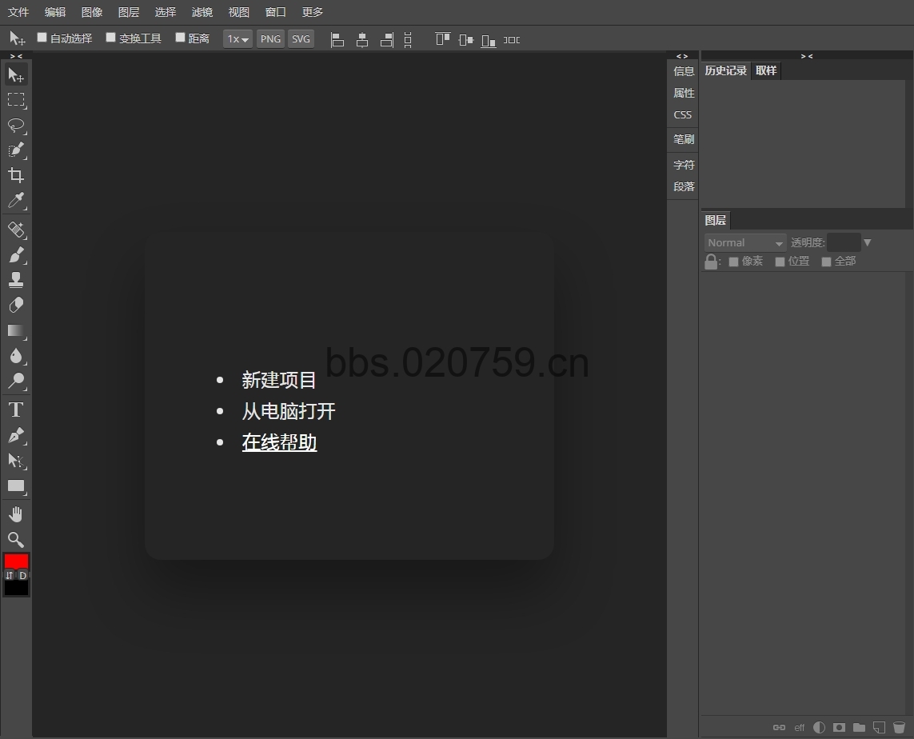Viewport: 914px width, 739px height.
Task: Toggle the 变换工具 checkbox
Action: (x=111, y=38)
